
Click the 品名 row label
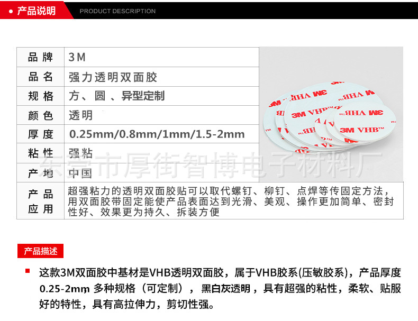click(41, 77)
